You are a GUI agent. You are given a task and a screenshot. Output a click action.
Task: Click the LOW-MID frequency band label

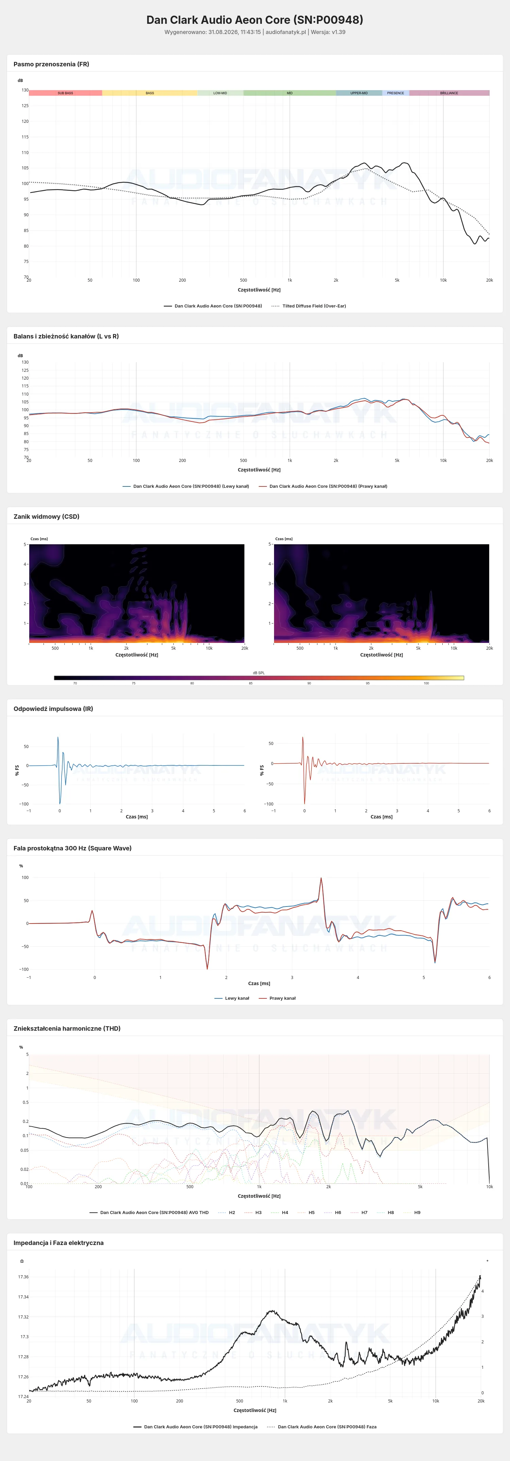(220, 93)
